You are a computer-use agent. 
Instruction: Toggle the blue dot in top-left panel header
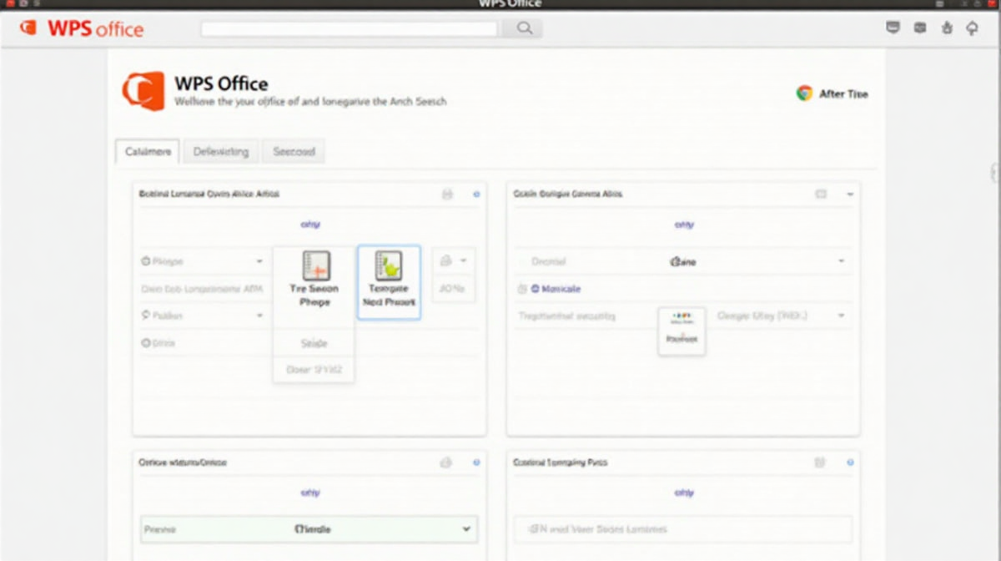476,194
